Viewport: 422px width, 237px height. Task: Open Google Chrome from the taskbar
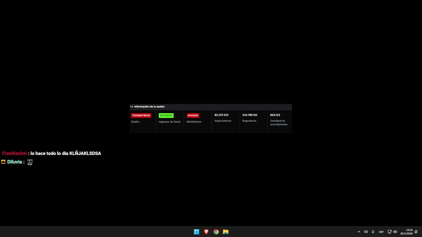[216, 232]
